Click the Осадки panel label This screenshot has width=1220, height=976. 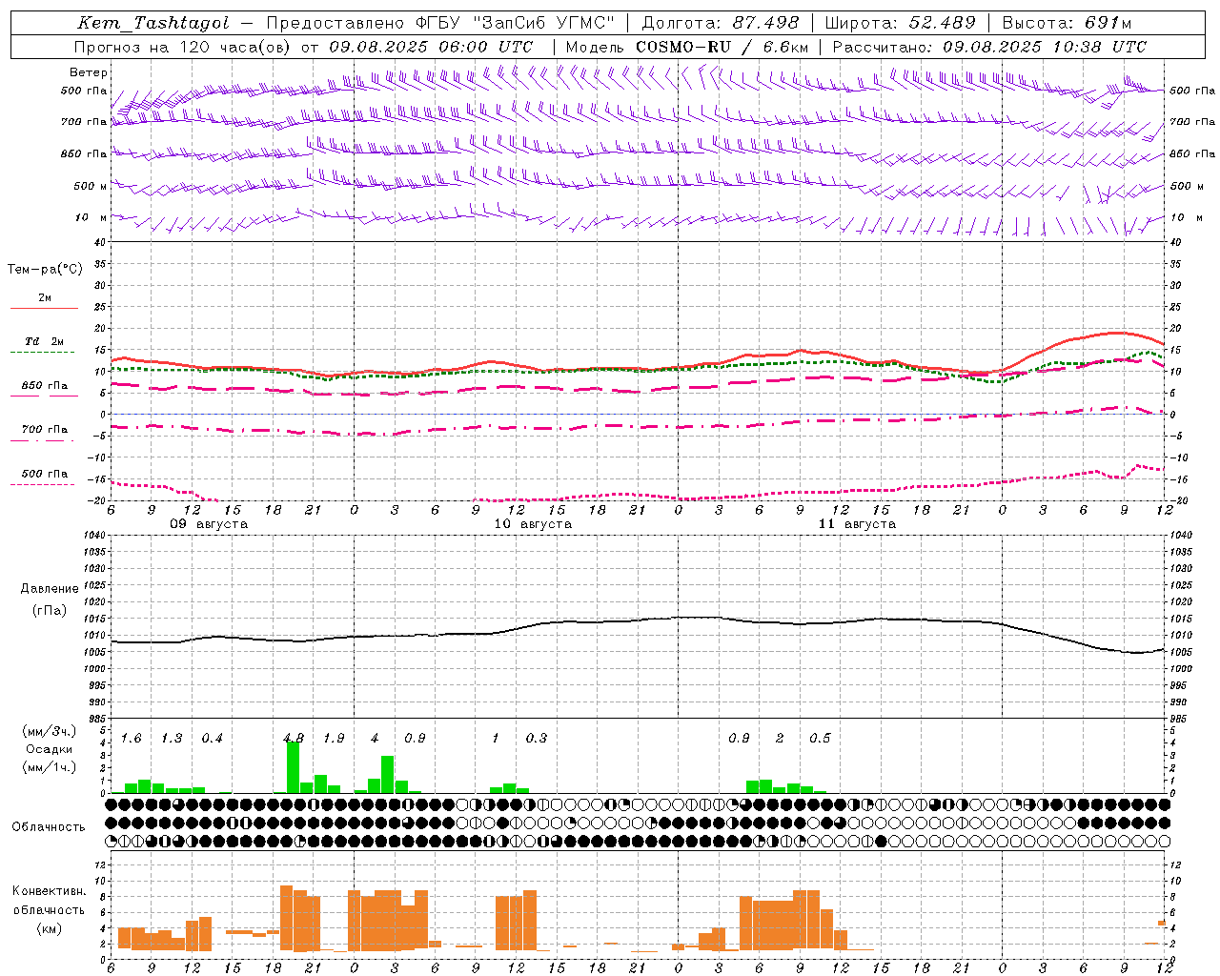coord(49,749)
